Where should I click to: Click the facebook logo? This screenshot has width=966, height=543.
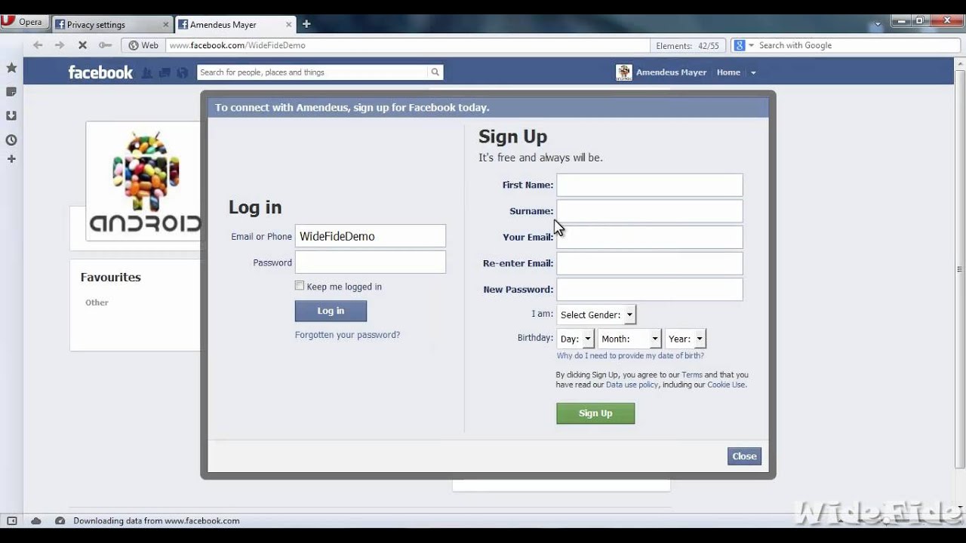[x=100, y=72]
